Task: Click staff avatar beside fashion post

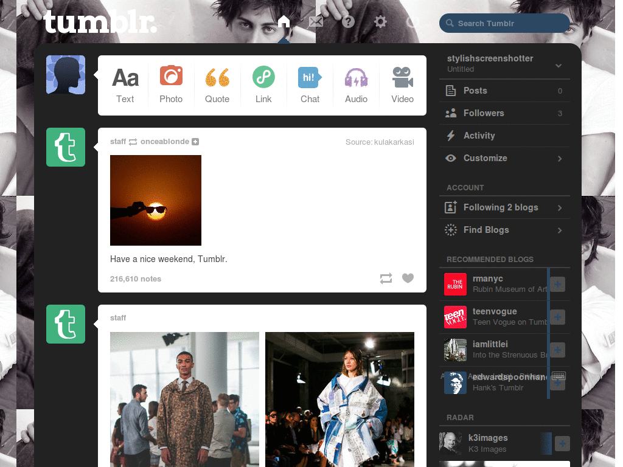Action: 66,324
